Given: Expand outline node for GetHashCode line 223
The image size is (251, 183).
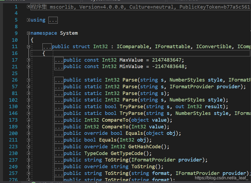Looking at the screenshot, I should tap(29, 147).
